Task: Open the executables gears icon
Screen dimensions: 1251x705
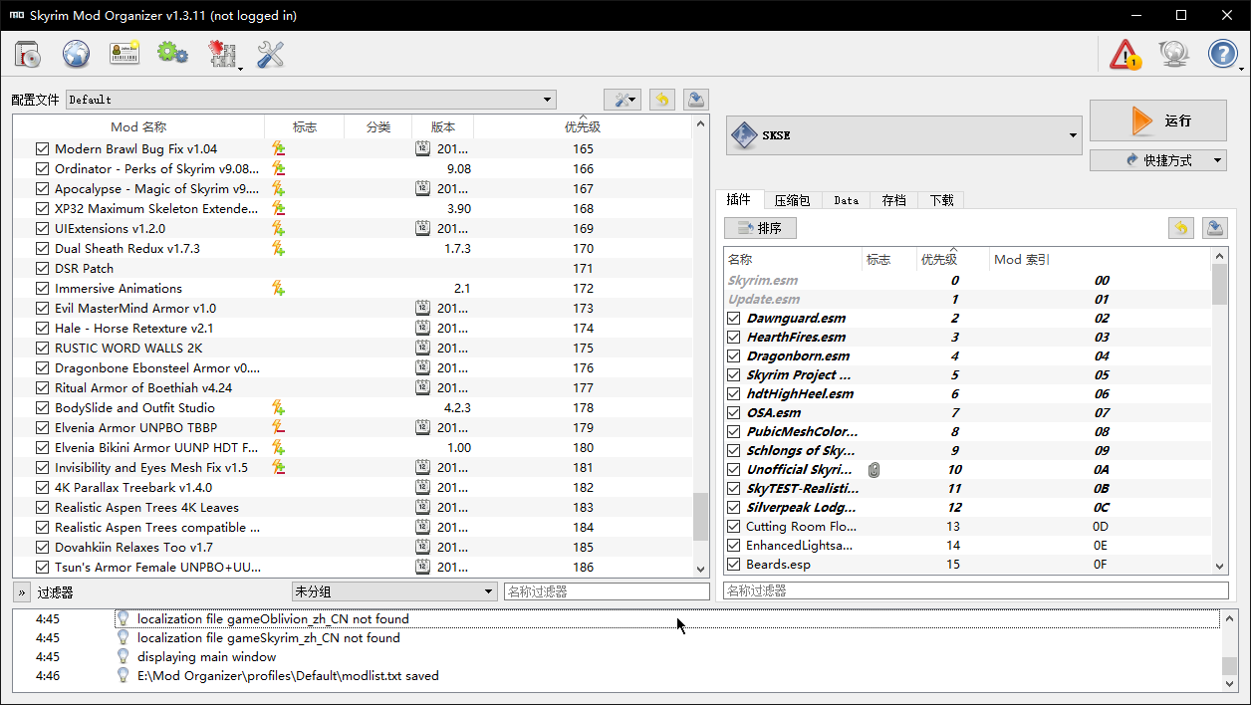Action: point(172,54)
